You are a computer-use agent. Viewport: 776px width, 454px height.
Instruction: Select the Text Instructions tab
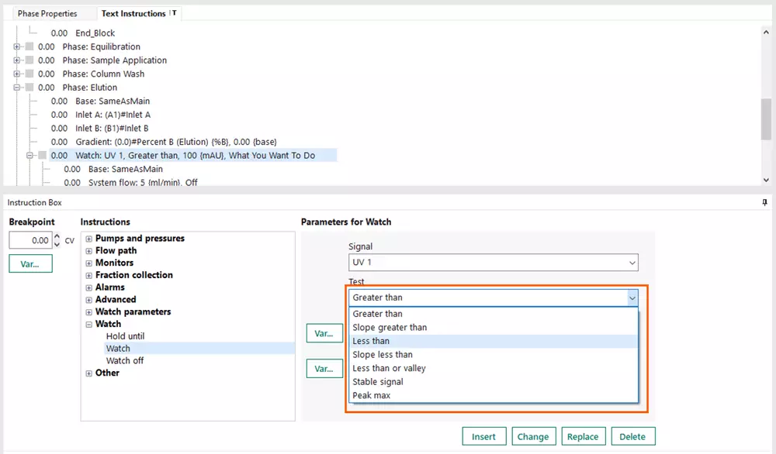tap(133, 12)
